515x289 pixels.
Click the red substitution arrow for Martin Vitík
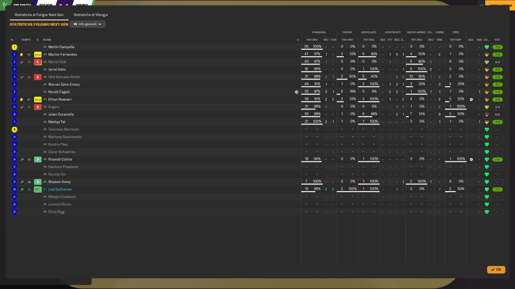coord(38,62)
